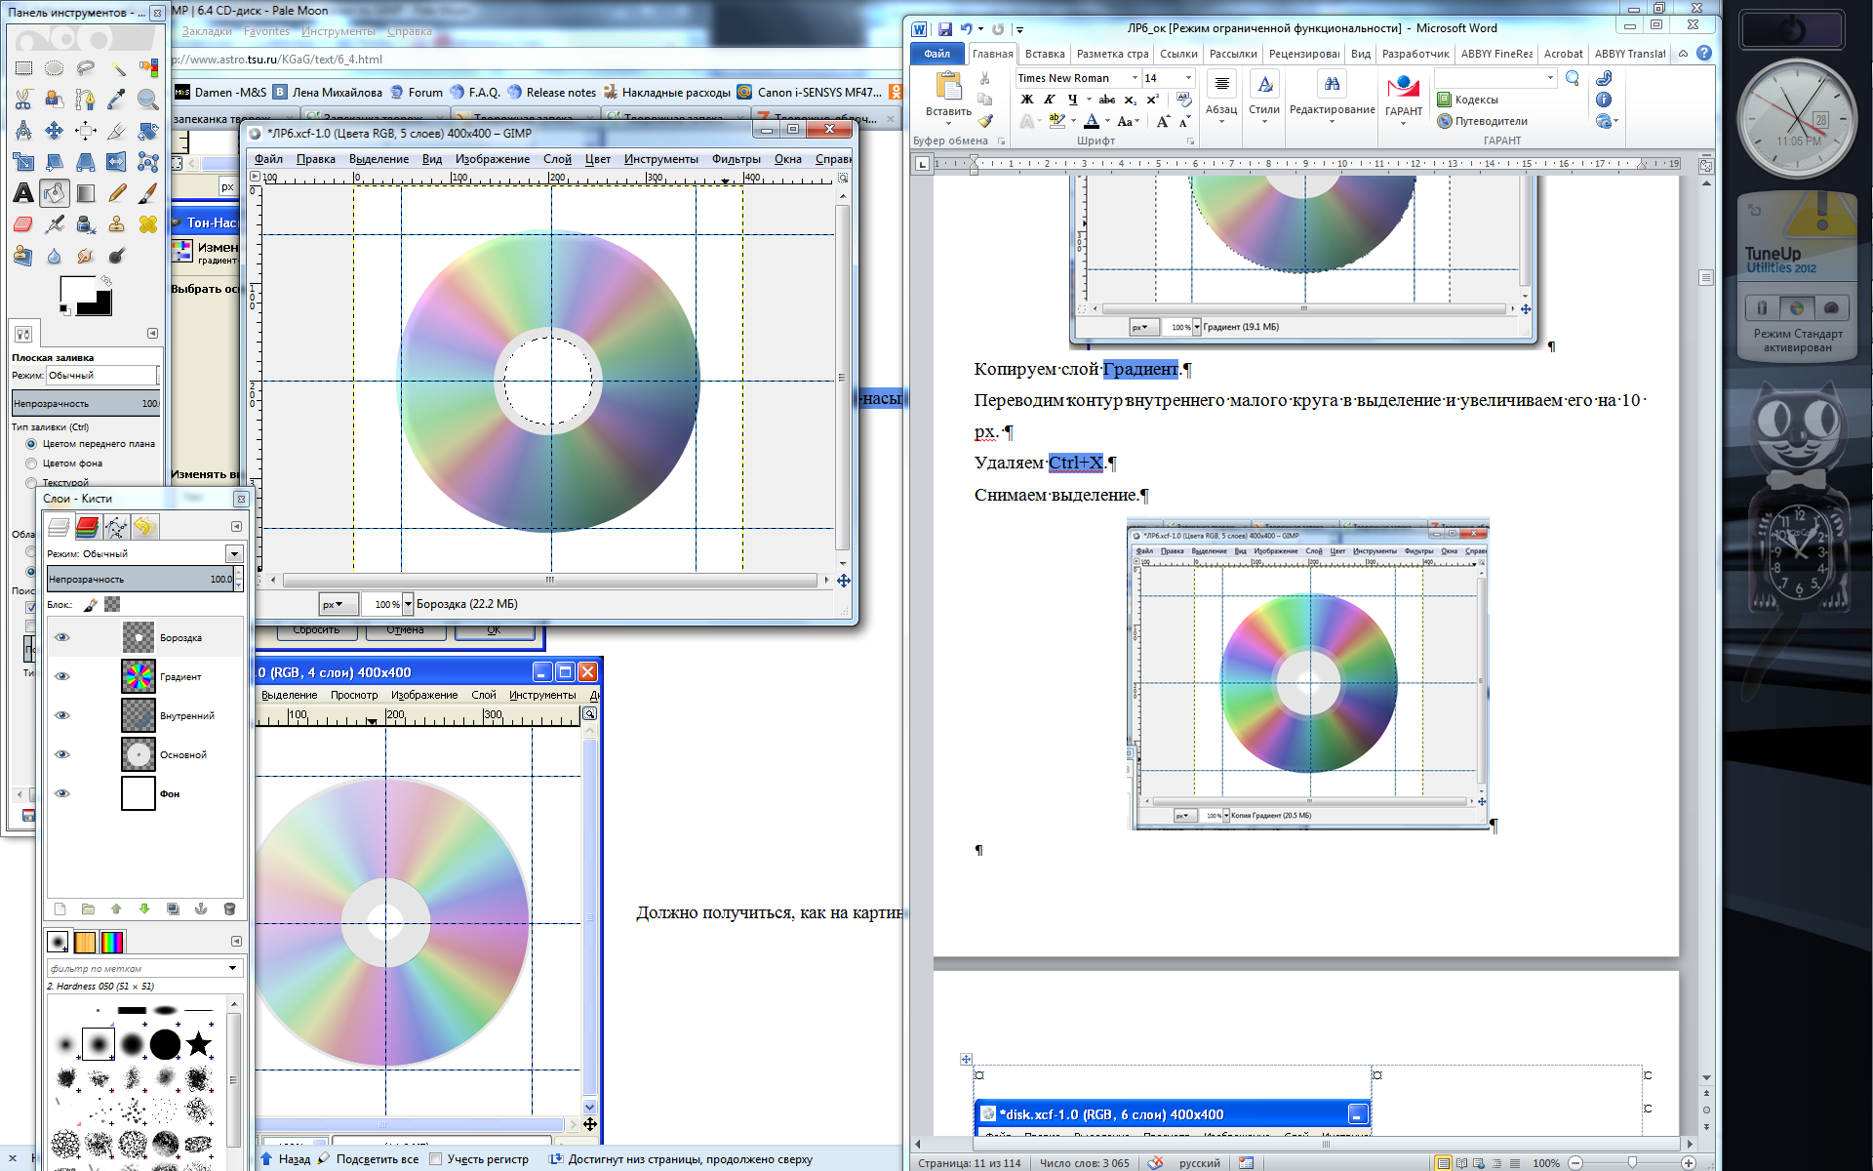Expand the Абзац group dropdown
Image resolution: width=1873 pixels, height=1171 pixels.
pos(1221,98)
